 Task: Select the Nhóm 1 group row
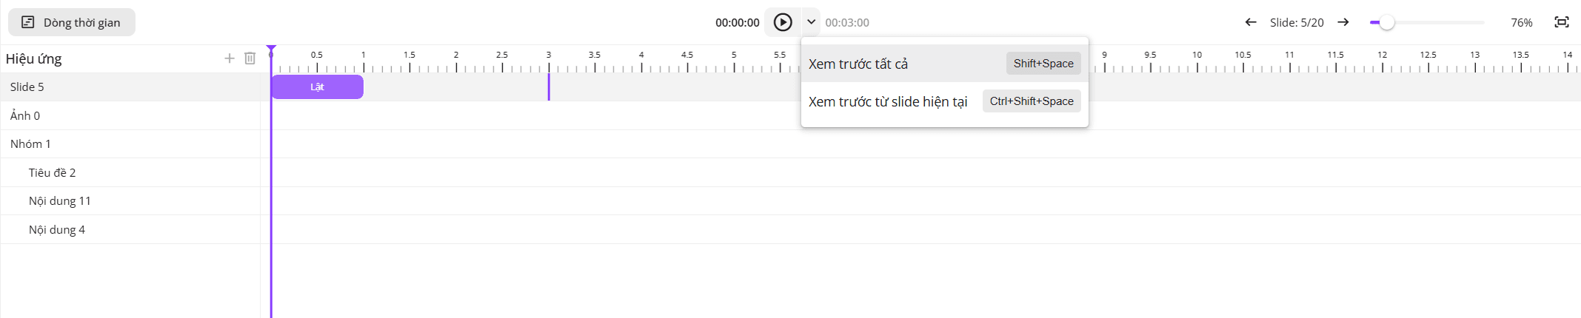(130, 143)
